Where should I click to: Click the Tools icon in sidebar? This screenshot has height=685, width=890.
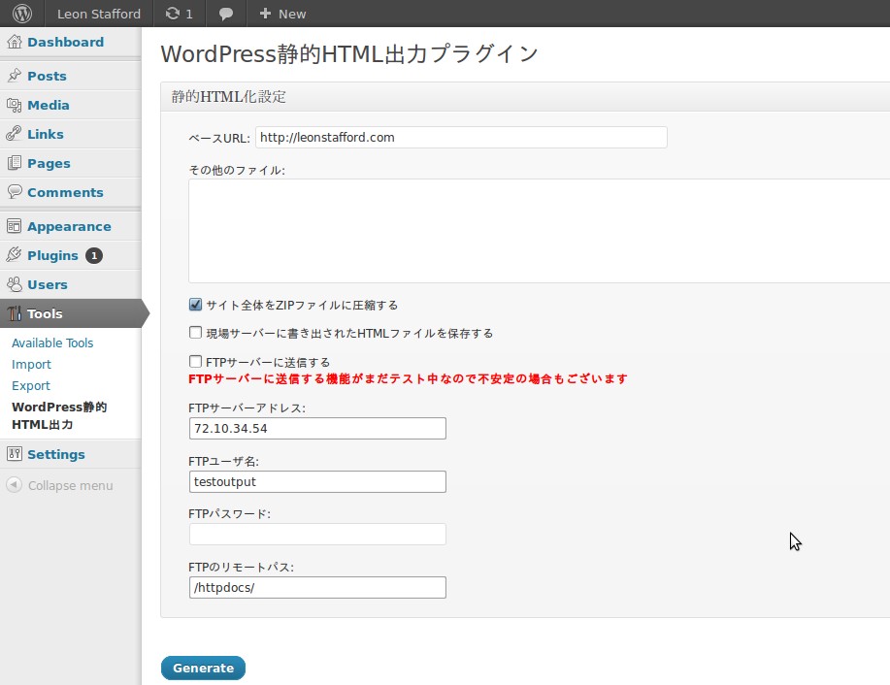click(15, 313)
